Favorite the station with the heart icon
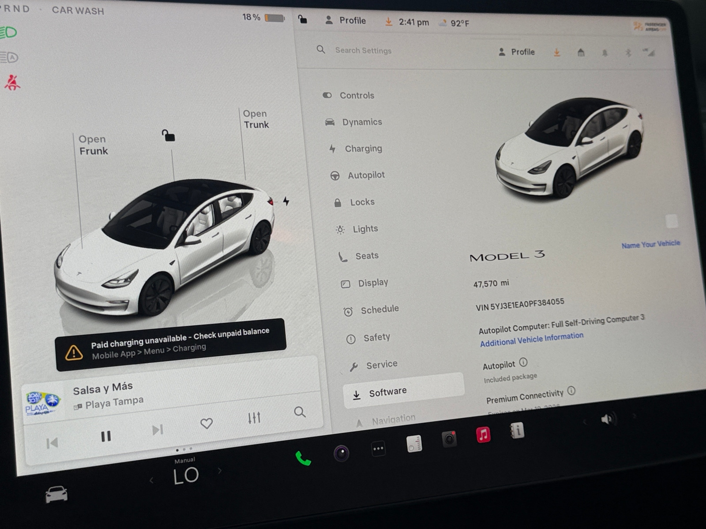Viewport: 706px width, 529px height. (x=207, y=424)
